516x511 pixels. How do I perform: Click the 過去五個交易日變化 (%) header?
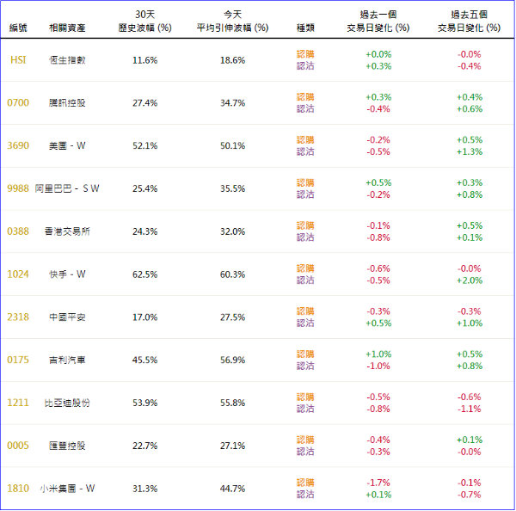[x=469, y=21]
